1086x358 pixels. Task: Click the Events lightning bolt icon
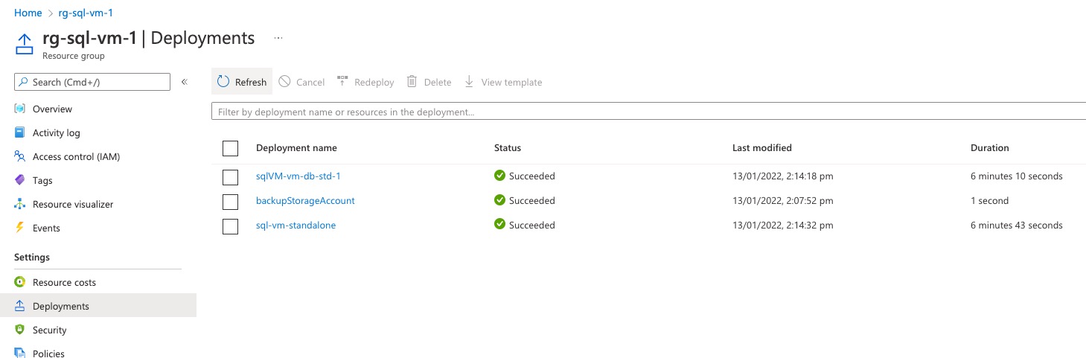[20, 228]
